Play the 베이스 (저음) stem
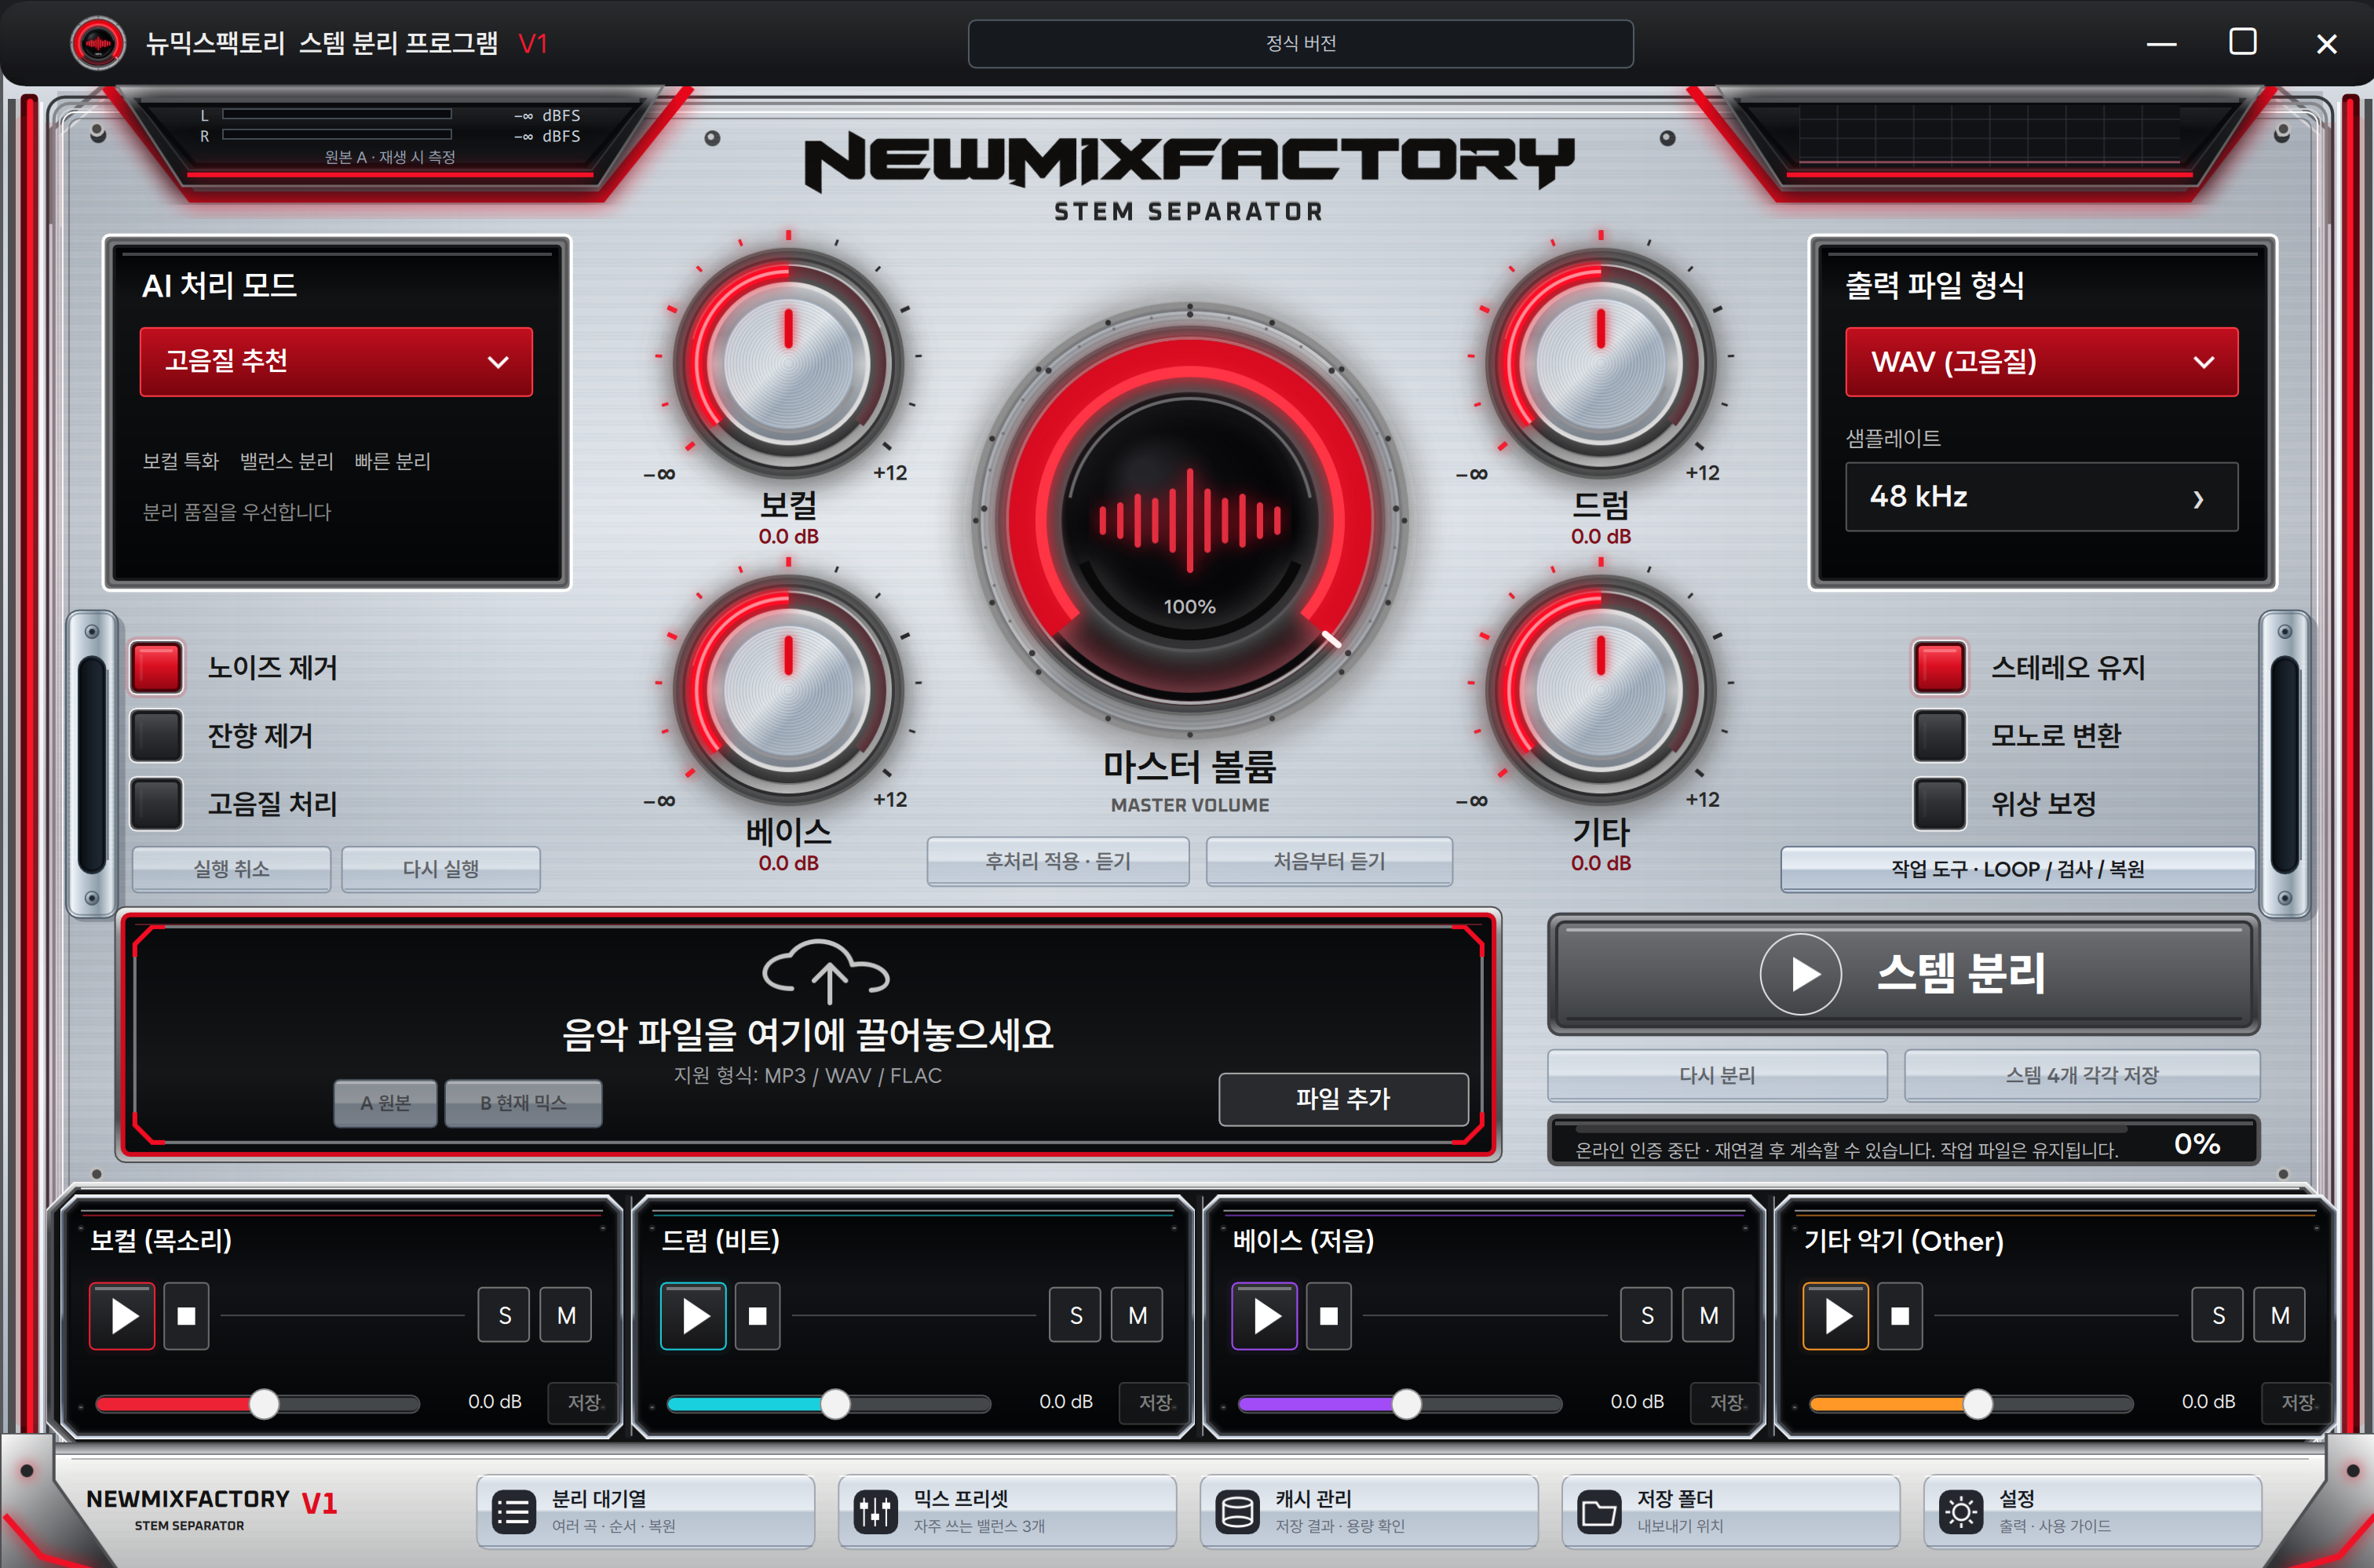 [x=1265, y=1316]
